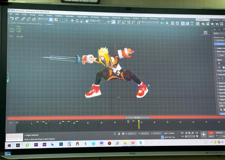Image resolution: width=225 pixels, height=160 pixels.
Task: Open the Curve Editor icon
Action: (x=187, y=23)
